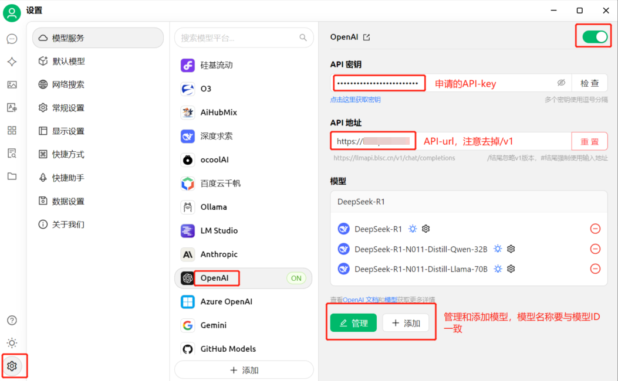Click 添加 below the provider list
This screenshot has height=381, width=618.
coord(244,370)
